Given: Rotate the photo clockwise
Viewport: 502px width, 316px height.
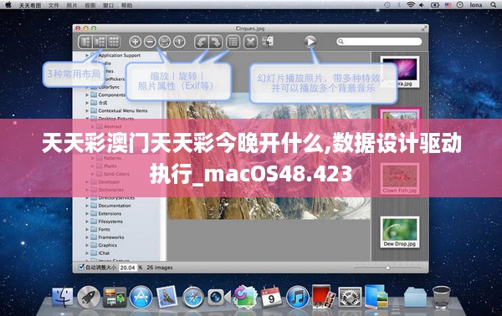Looking at the screenshot, I should click(216, 42).
